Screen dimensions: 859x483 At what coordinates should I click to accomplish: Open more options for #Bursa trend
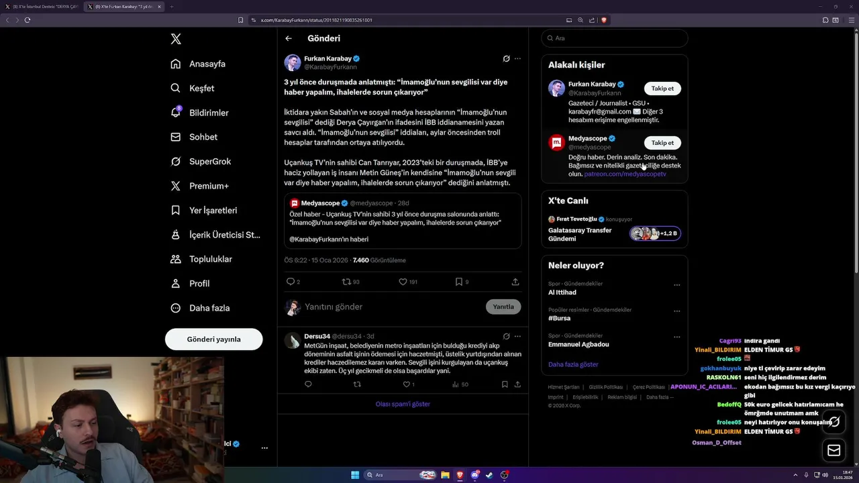[676, 311]
